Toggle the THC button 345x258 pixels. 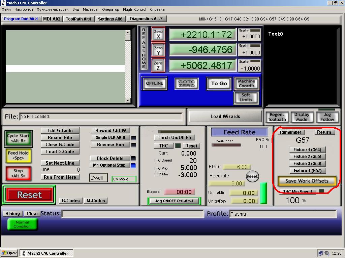coord(163,146)
